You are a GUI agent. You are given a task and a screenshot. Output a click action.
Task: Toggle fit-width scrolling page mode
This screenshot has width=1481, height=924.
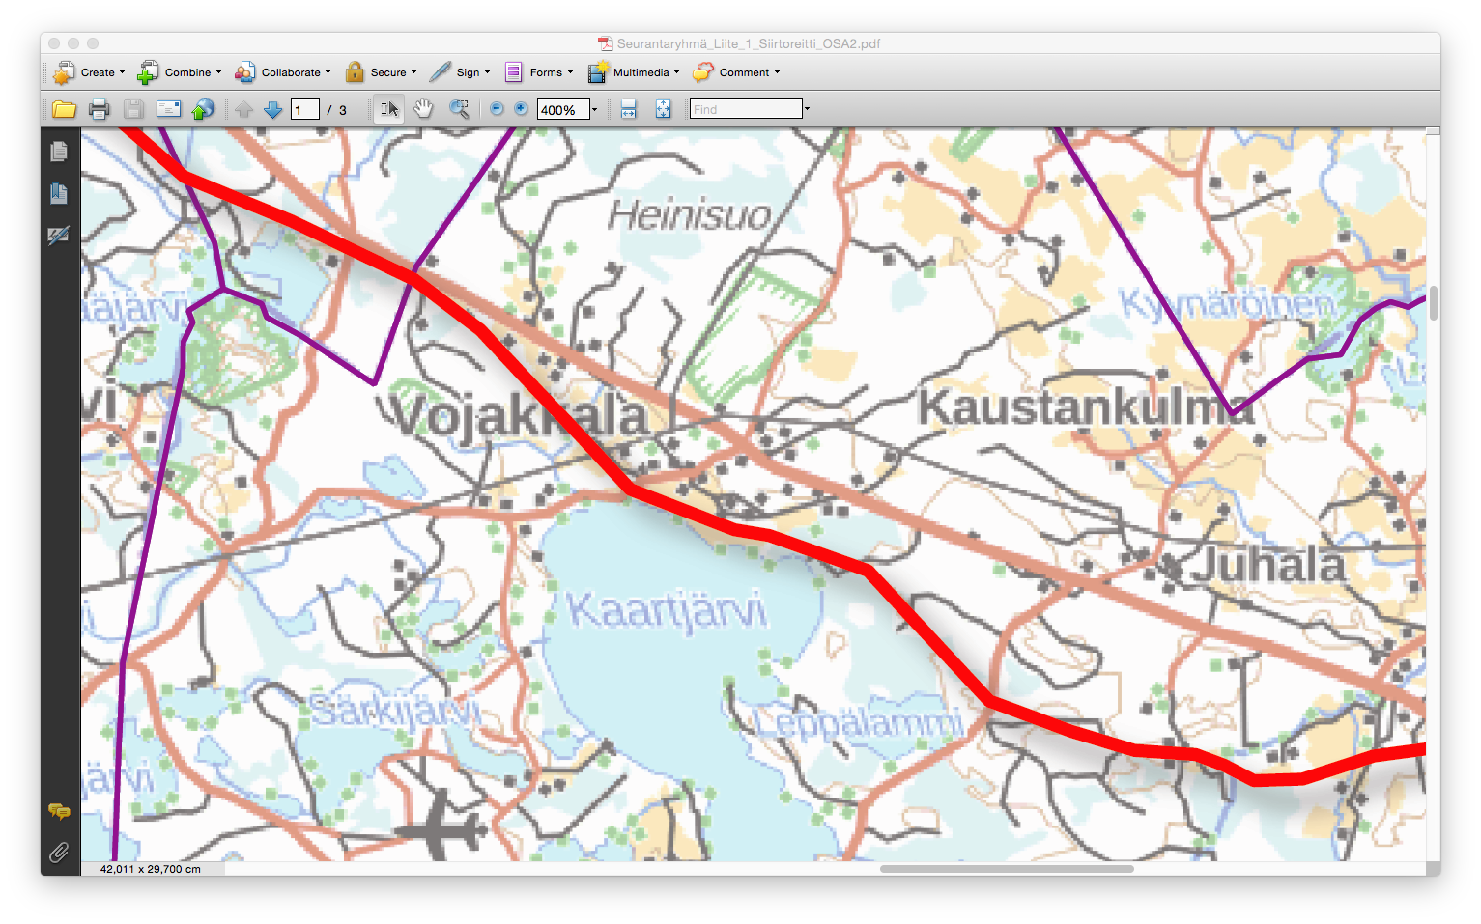pos(628,109)
